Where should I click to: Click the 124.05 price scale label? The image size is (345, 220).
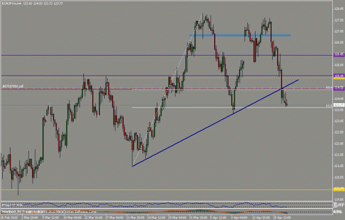[339, 99]
